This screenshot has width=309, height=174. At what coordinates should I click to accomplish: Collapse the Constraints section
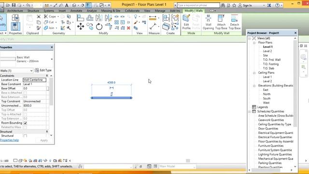click(47, 76)
